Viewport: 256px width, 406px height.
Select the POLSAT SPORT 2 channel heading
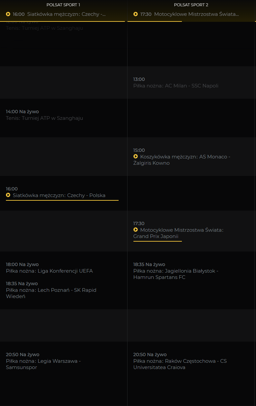pos(191,5)
